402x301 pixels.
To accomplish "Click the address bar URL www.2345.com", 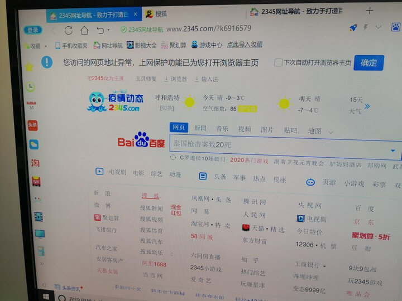I will (x=209, y=28).
